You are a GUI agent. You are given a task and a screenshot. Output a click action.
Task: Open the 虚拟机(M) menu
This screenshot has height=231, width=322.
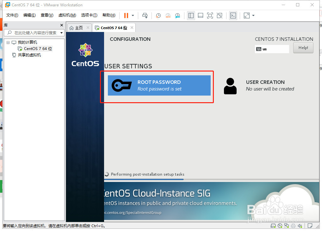coord(67,15)
